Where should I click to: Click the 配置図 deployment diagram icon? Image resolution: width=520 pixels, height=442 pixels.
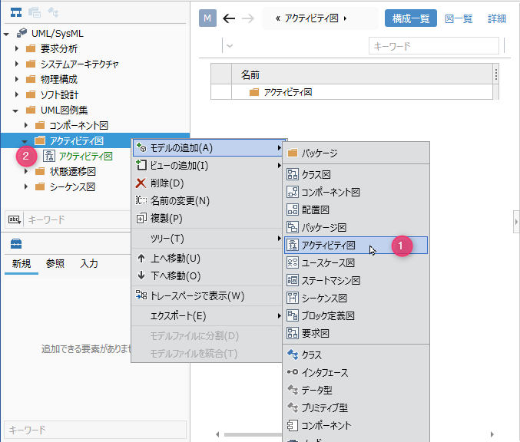293,209
